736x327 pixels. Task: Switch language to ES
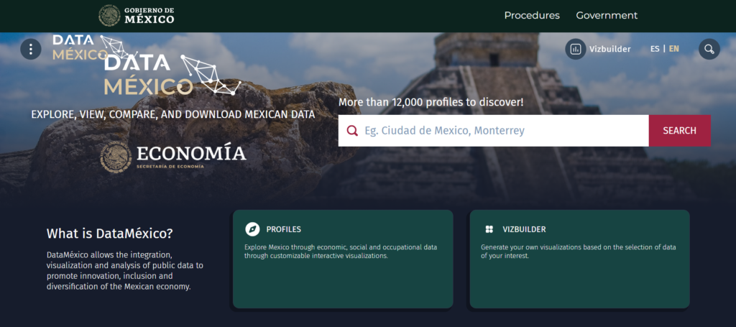click(x=655, y=49)
